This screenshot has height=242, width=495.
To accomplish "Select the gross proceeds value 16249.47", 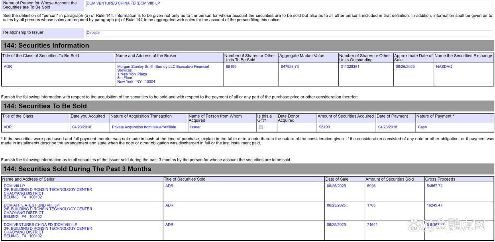I will pos(434,205).
